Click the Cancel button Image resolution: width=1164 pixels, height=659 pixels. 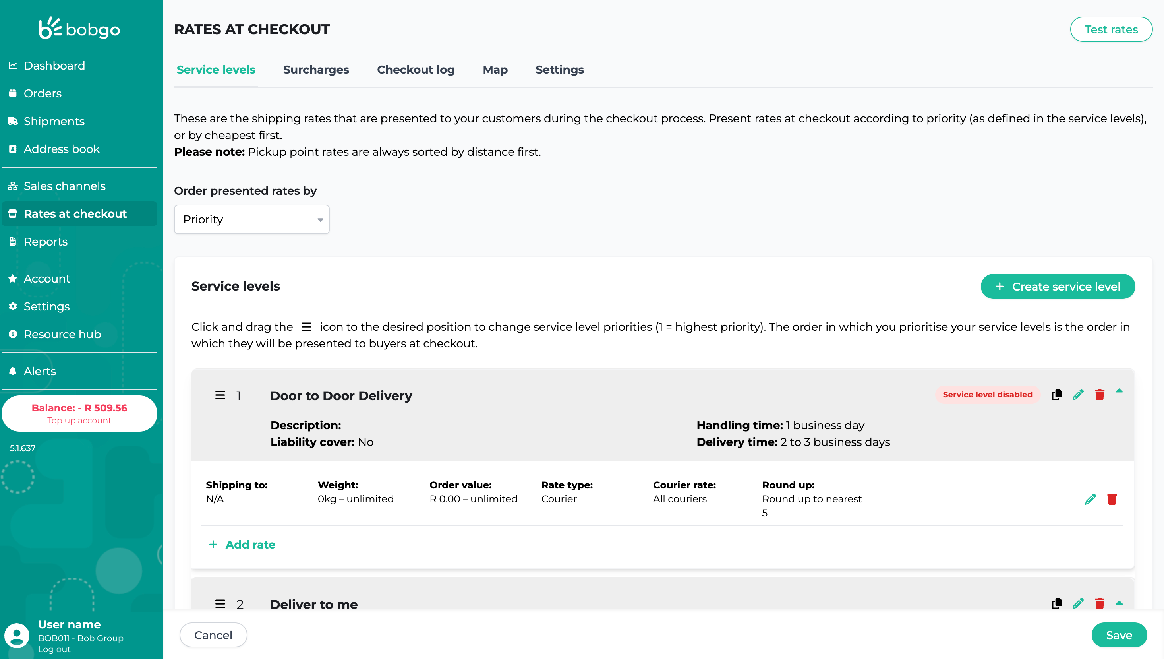tap(213, 635)
